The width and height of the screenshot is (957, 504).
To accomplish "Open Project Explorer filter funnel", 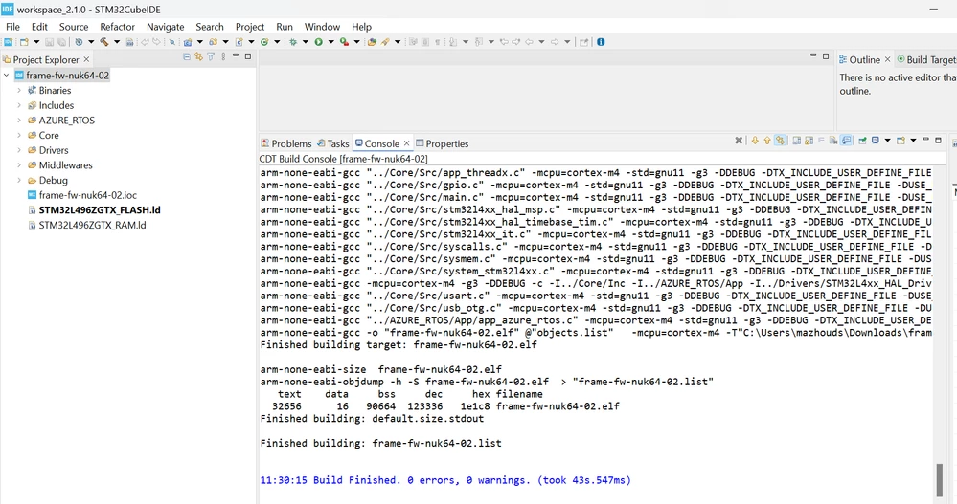I will pyautogui.click(x=211, y=56).
